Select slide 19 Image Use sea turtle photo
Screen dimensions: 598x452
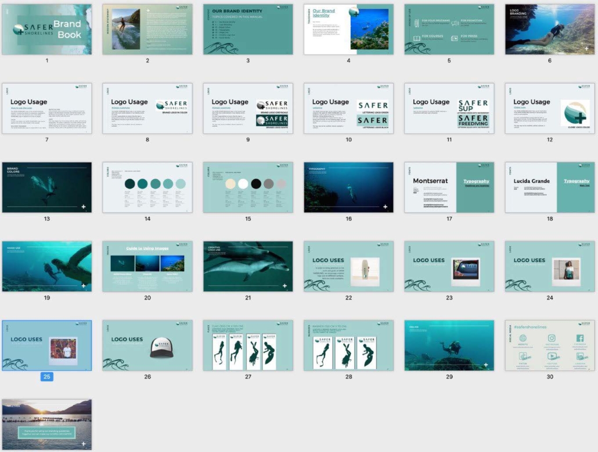47,266
